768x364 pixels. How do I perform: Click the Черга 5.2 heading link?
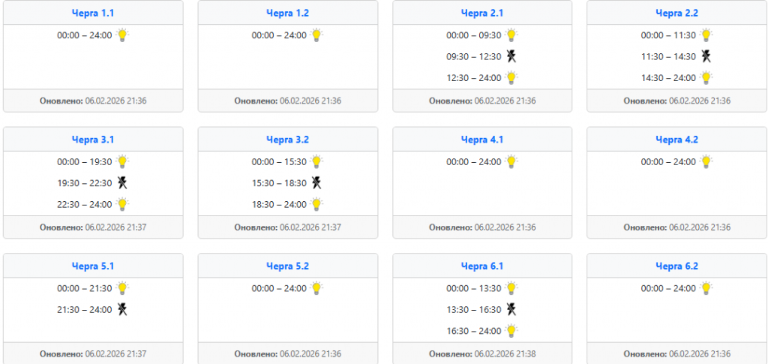point(287,266)
